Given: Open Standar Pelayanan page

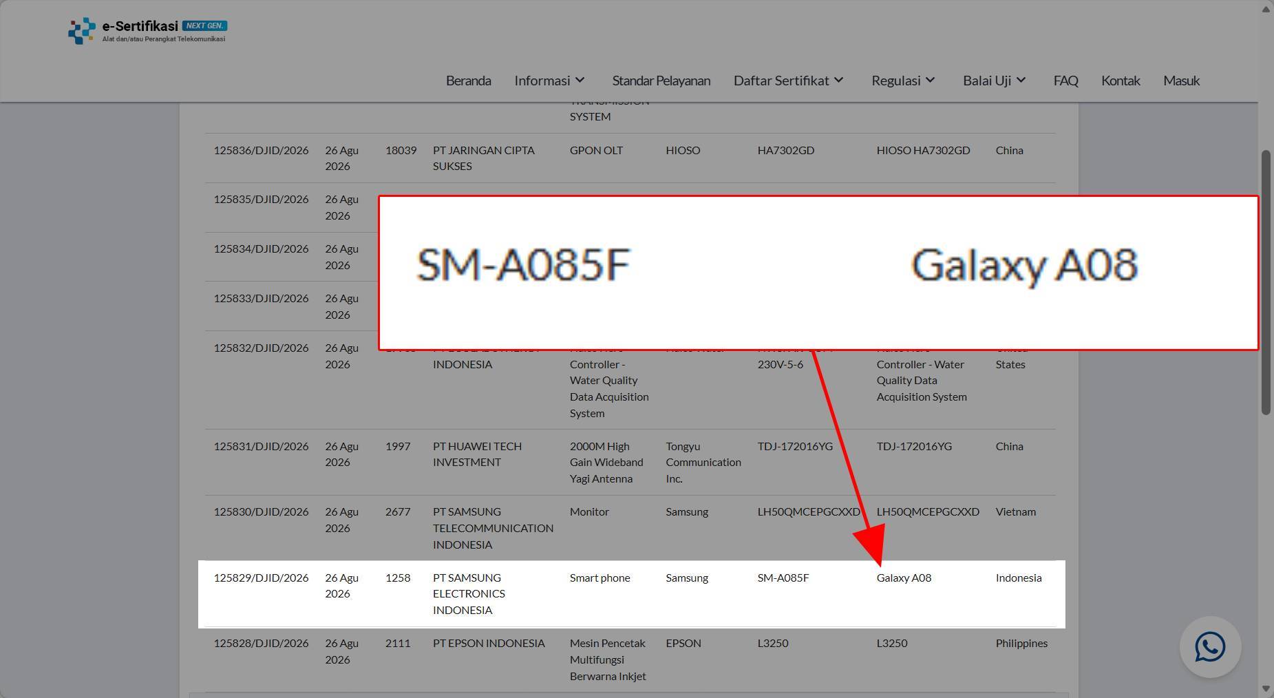Looking at the screenshot, I should (x=661, y=81).
